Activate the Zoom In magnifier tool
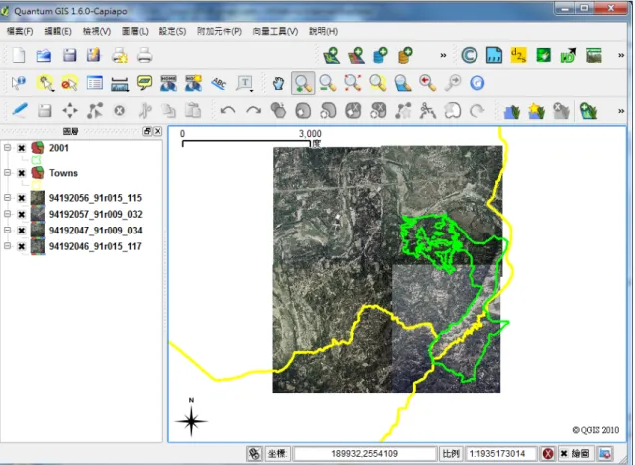The image size is (635, 465). (x=303, y=83)
